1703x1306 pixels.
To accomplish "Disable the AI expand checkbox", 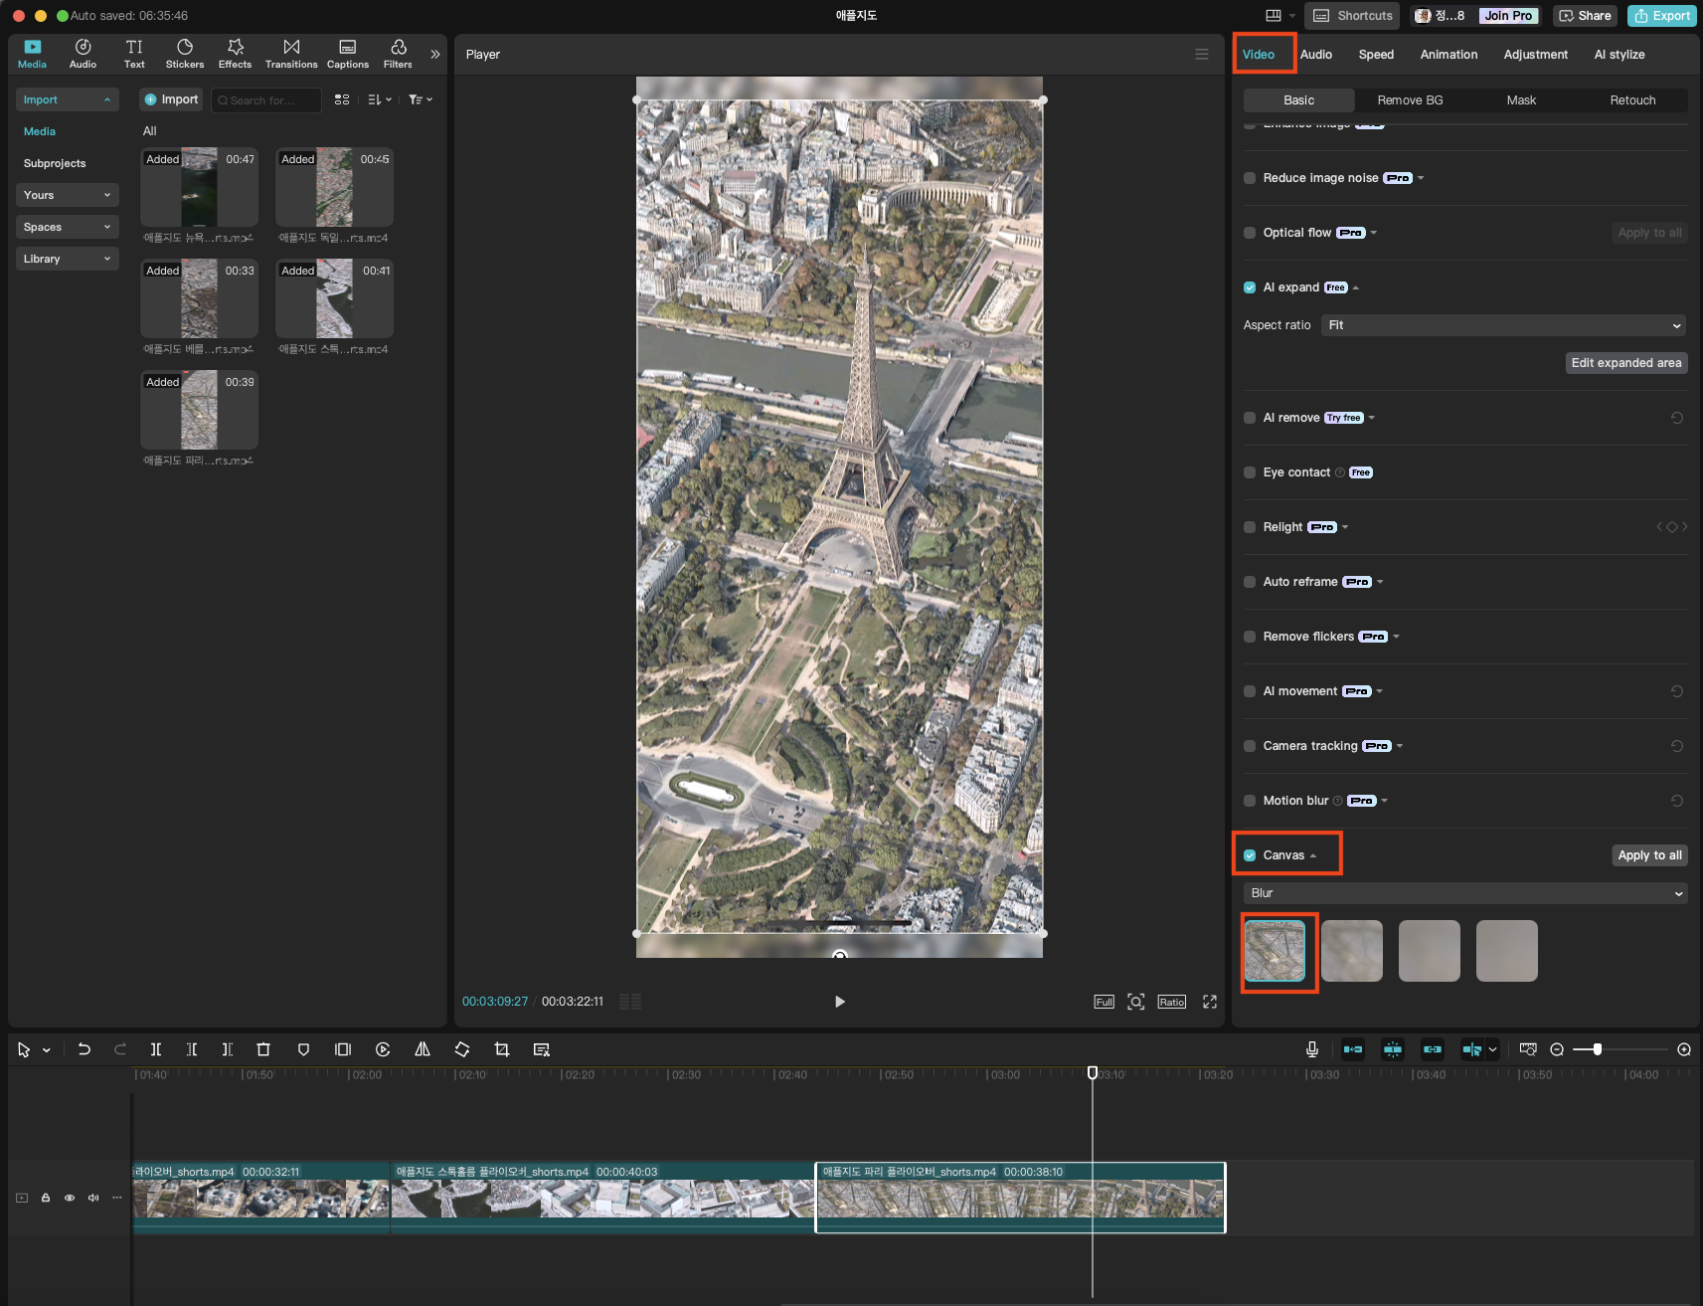I will tap(1250, 287).
